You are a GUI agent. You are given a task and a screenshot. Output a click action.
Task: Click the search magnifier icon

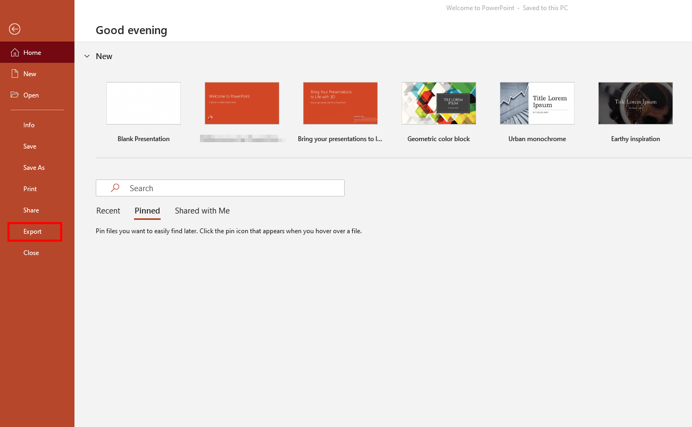(115, 188)
